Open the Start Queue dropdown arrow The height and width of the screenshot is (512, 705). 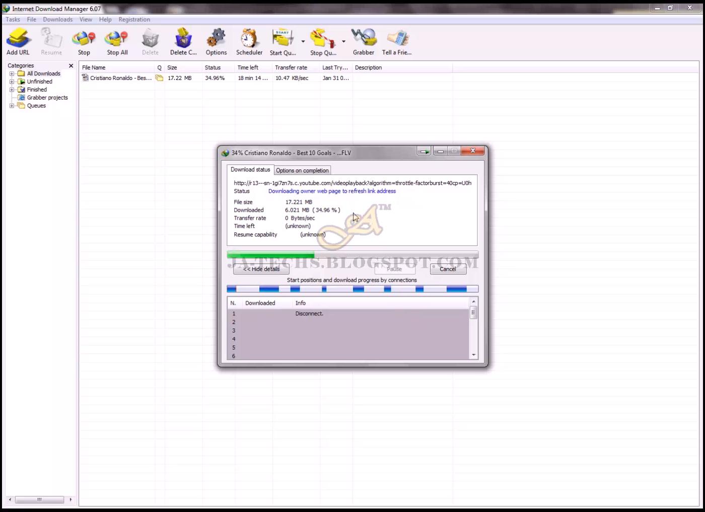click(x=303, y=42)
